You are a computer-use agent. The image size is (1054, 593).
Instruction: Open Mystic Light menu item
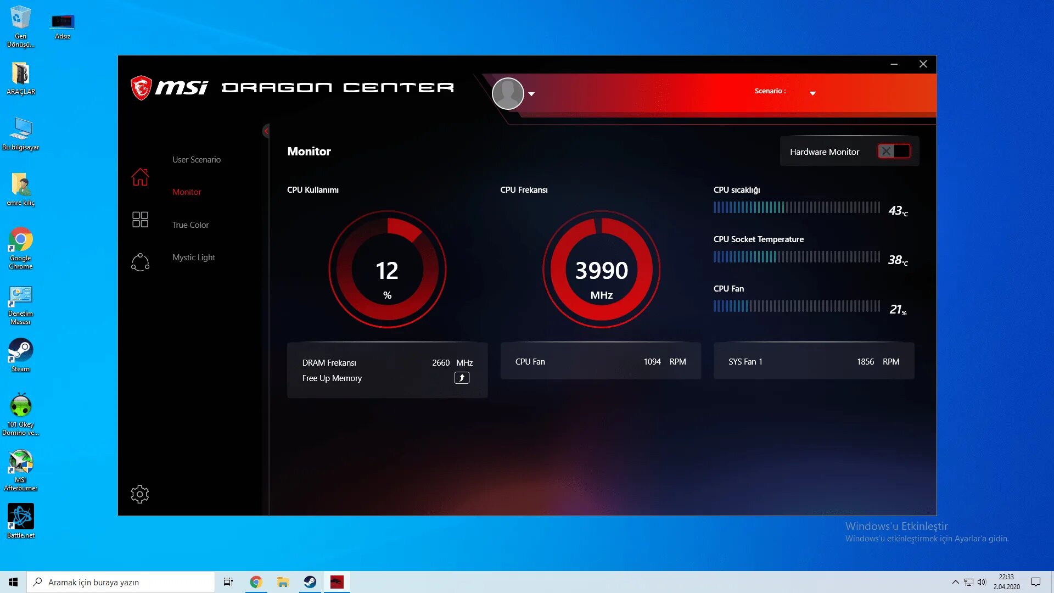click(x=194, y=257)
